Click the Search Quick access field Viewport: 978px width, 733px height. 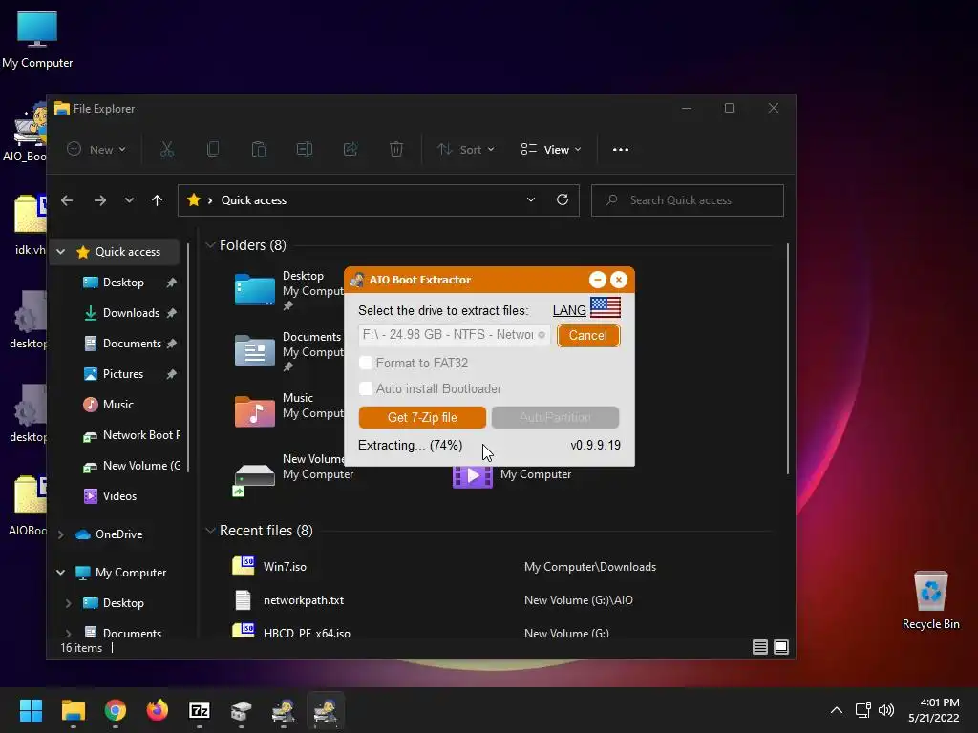pos(688,200)
